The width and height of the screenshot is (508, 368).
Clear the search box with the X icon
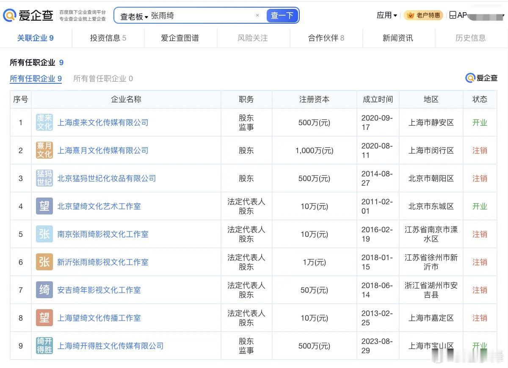click(x=257, y=16)
